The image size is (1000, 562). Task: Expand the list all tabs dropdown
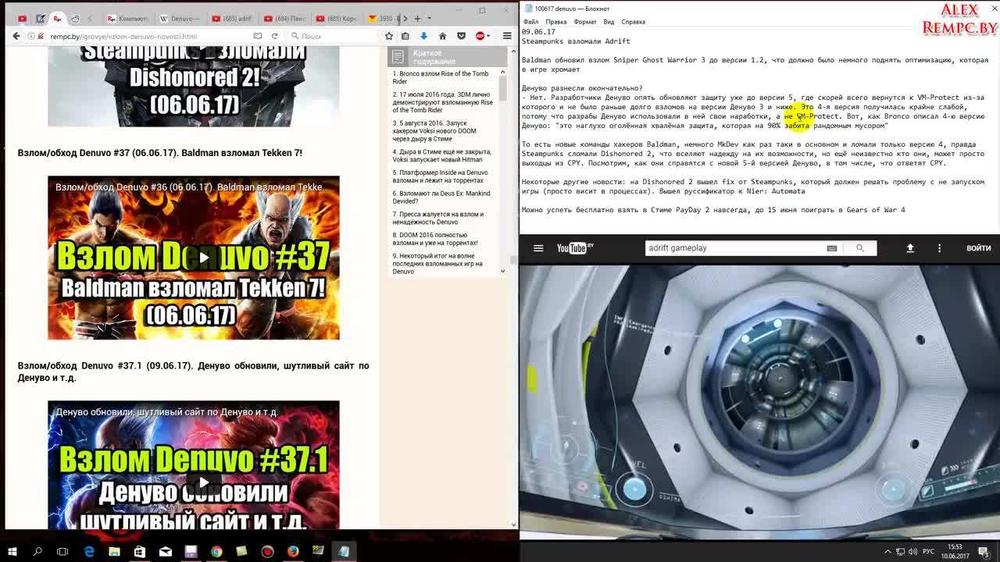(430, 18)
